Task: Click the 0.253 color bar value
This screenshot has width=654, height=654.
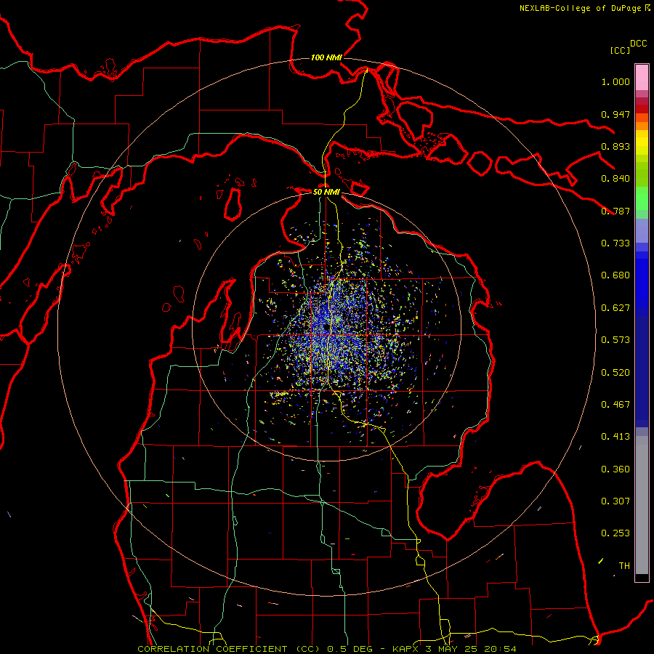Action: (x=615, y=533)
